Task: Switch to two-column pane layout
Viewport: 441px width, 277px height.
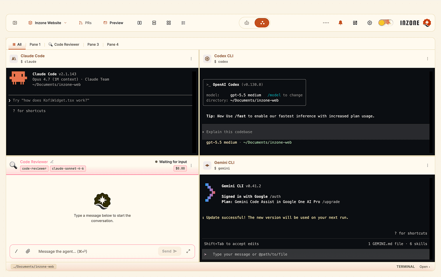Action: [140, 23]
